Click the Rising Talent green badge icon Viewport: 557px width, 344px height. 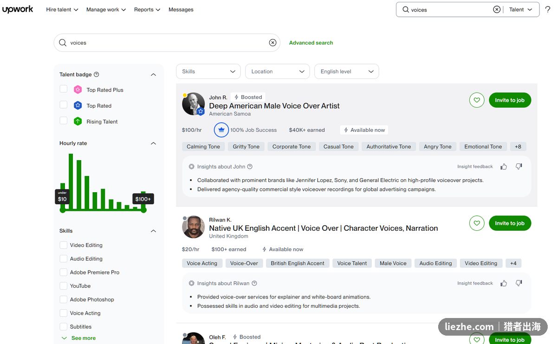pyautogui.click(x=78, y=121)
